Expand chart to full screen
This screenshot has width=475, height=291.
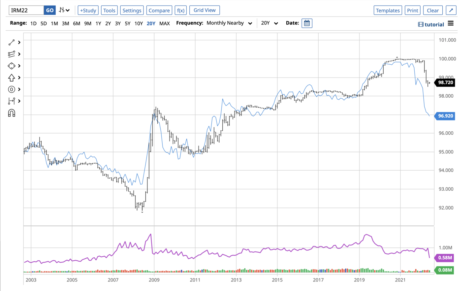click(451, 10)
